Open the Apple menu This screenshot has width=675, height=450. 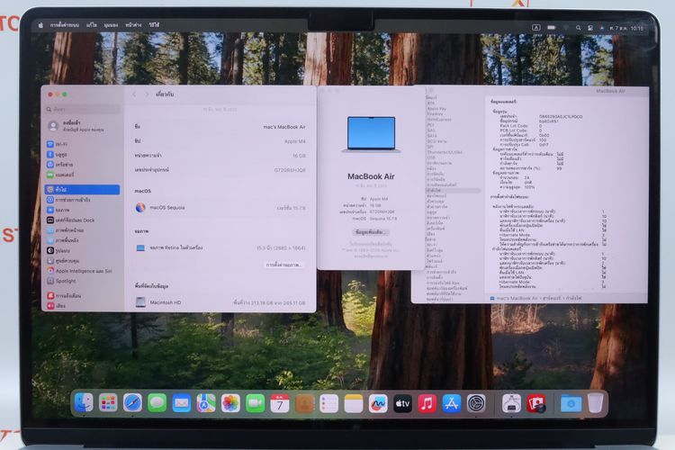coord(40,25)
